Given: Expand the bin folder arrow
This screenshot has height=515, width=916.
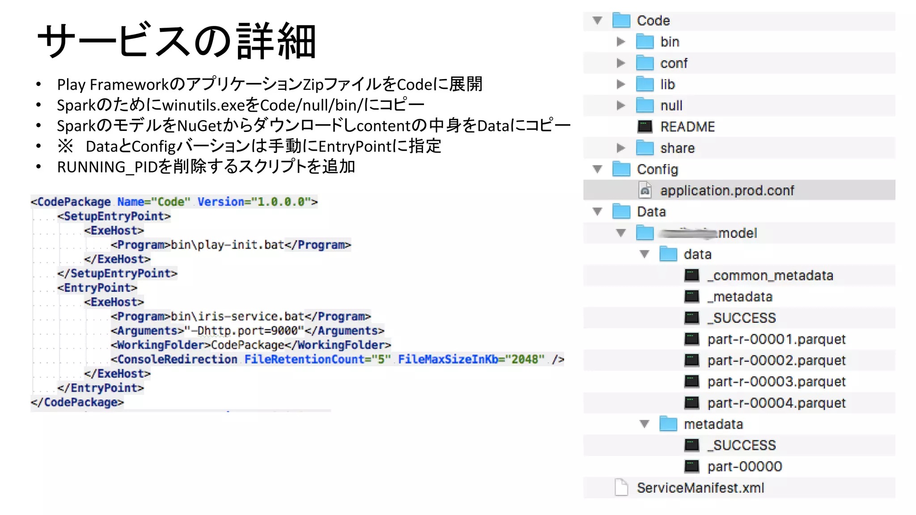Looking at the screenshot, I should (621, 42).
